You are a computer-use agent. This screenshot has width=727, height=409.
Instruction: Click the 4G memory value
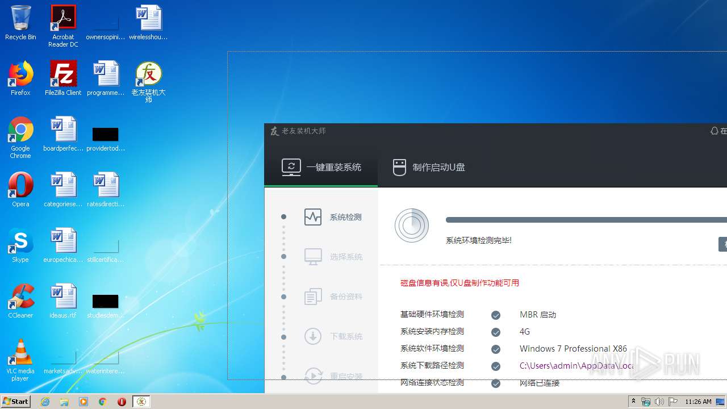pyautogui.click(x=525, y=332)
